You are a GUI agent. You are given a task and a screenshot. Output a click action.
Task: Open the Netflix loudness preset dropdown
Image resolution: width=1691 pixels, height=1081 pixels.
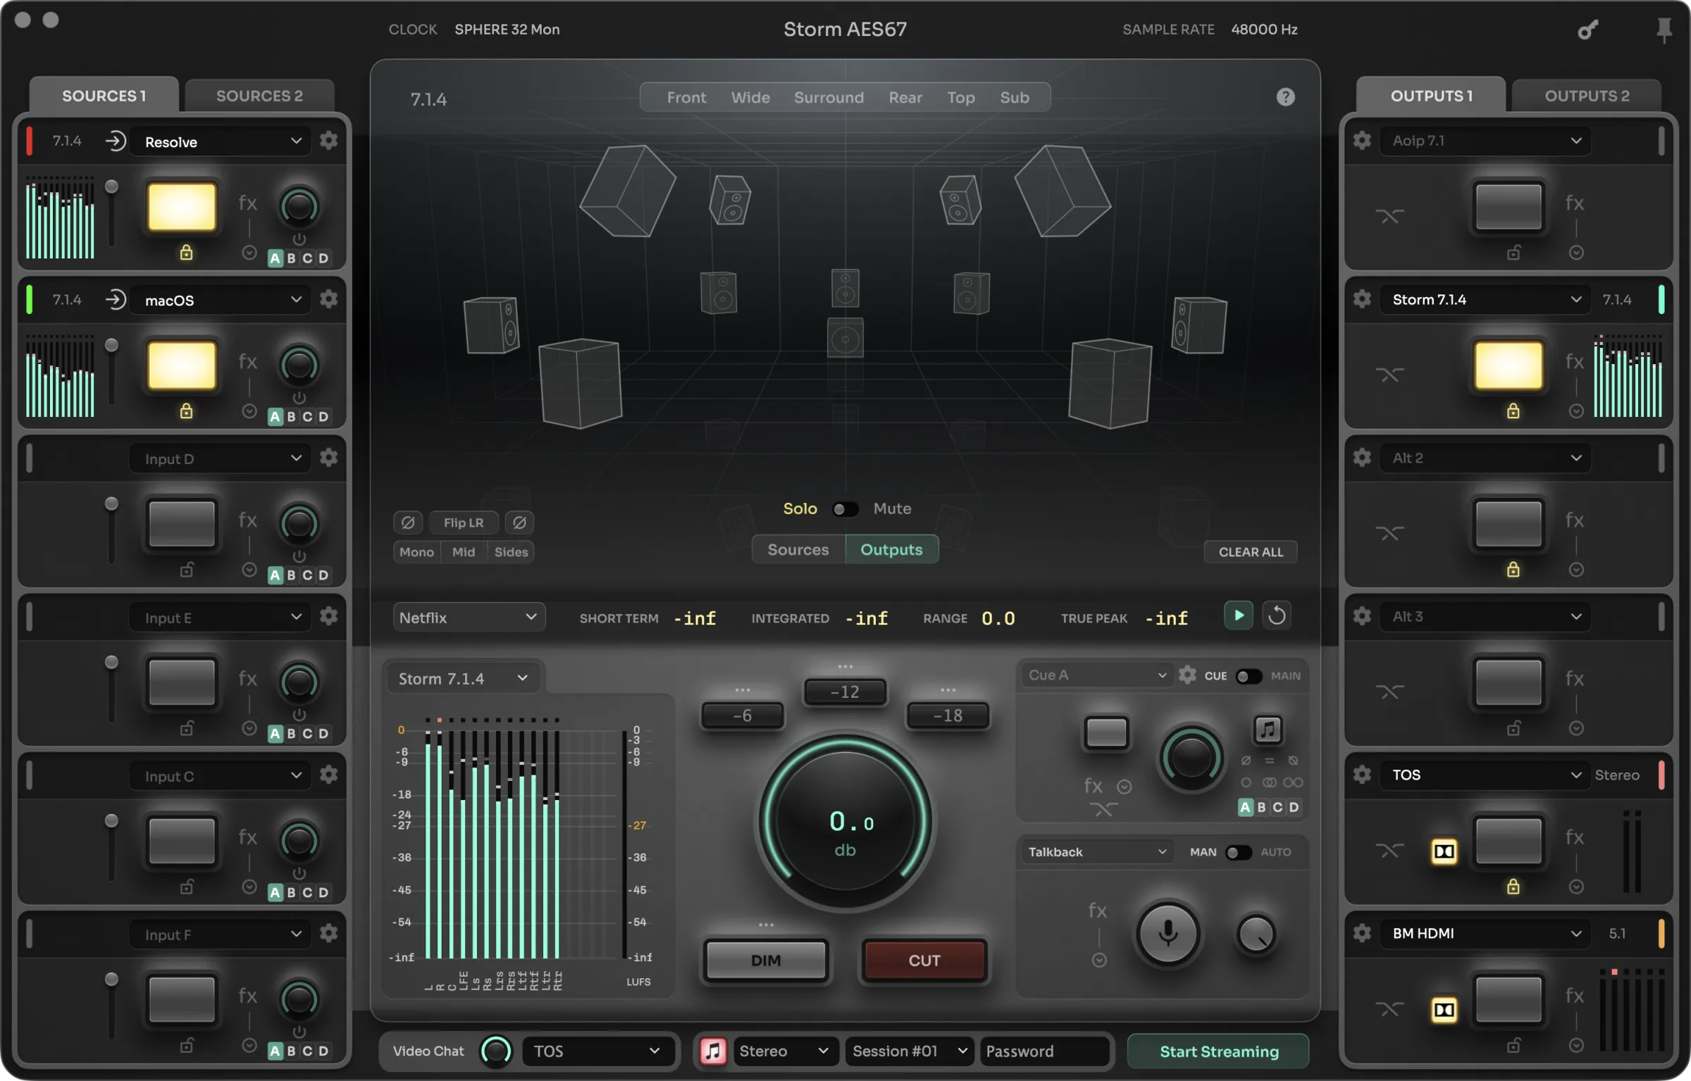coord(469,618)
